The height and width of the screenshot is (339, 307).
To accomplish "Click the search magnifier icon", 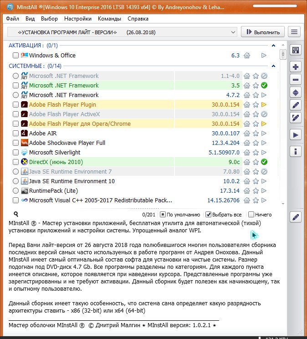I will tap(16, 214).
